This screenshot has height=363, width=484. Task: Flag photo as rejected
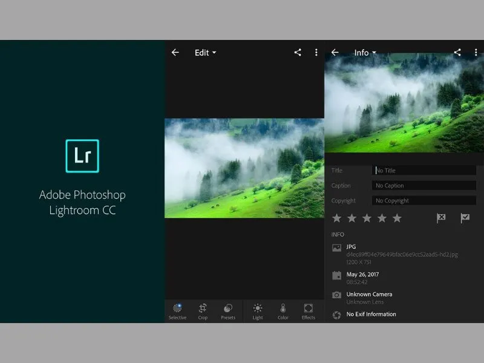click(441, 218)
